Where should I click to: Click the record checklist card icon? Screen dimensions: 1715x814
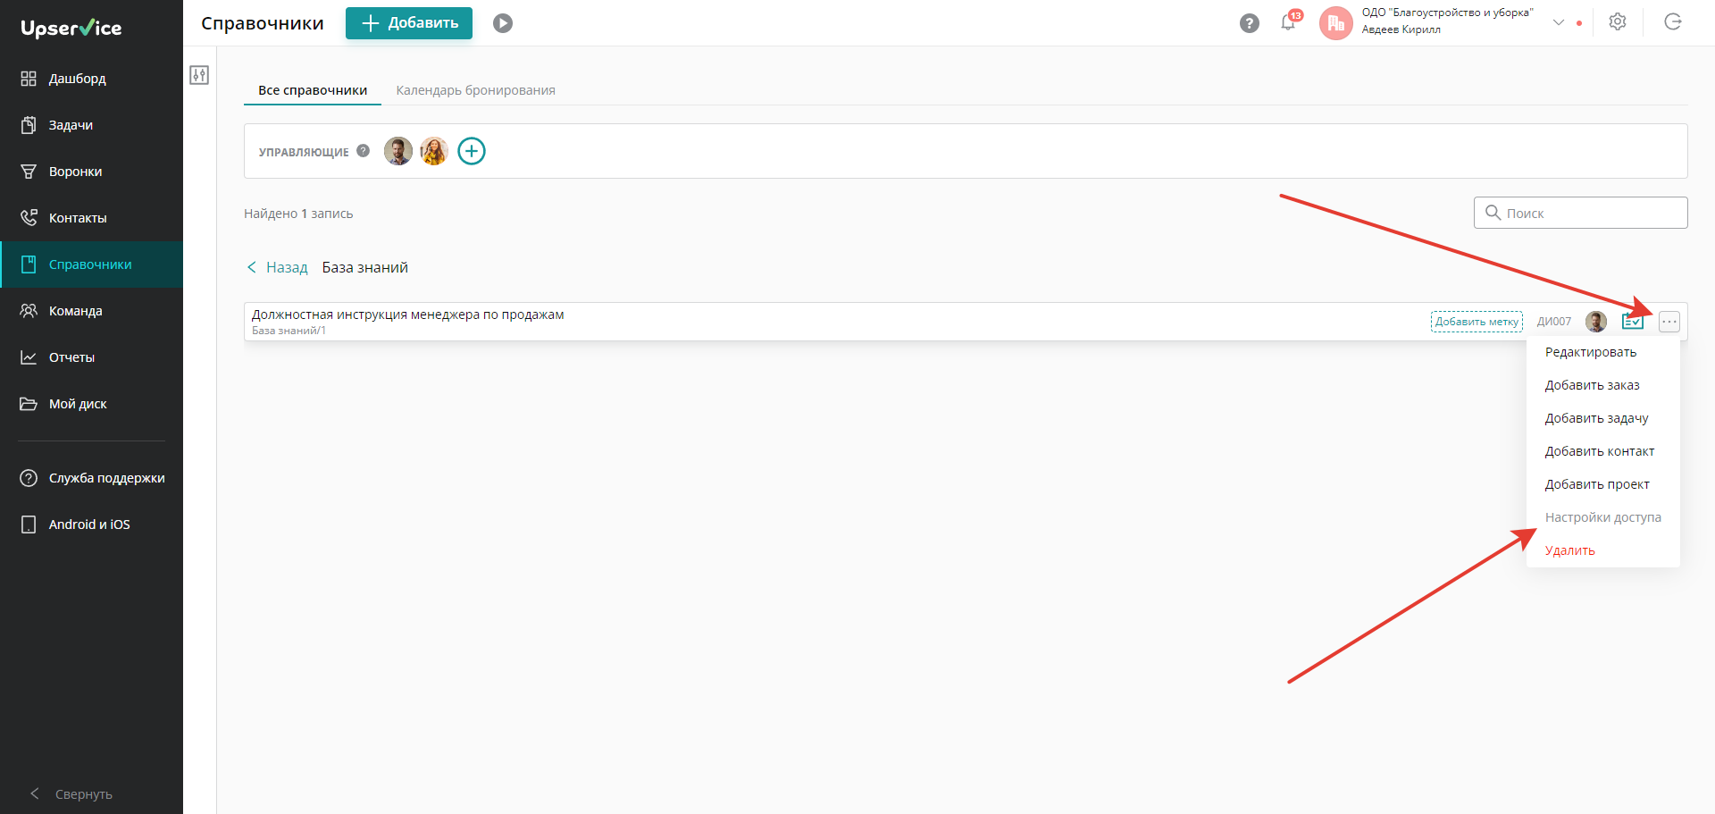pyautogui.click(x=1633, y=322)
